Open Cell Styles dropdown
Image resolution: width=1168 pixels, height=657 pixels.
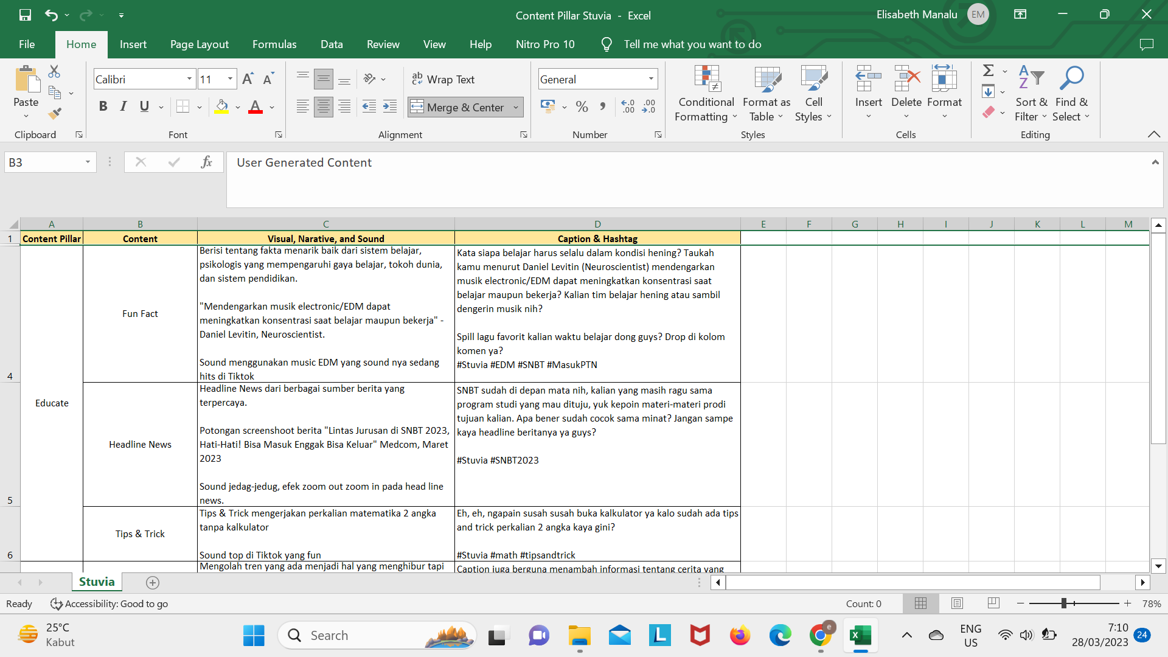(x=813, y=94)
